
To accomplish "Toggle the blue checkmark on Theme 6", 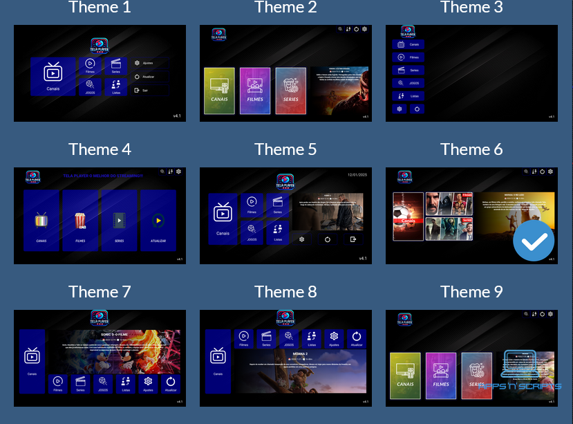I will [x=534, y=241].
